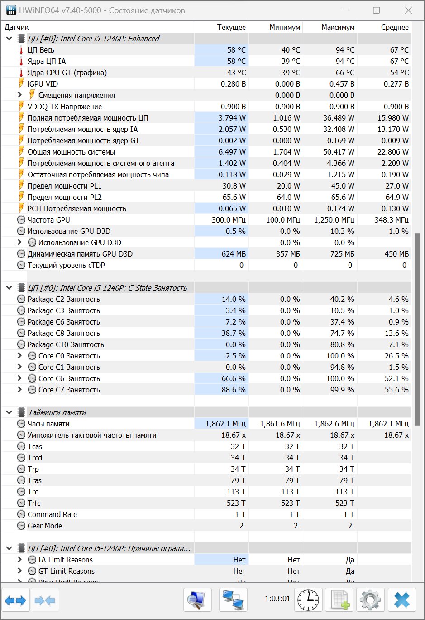This screenshot has width=425, height=620.
Task: Click current value 3.794 W
Action: [x=232, y=118]
